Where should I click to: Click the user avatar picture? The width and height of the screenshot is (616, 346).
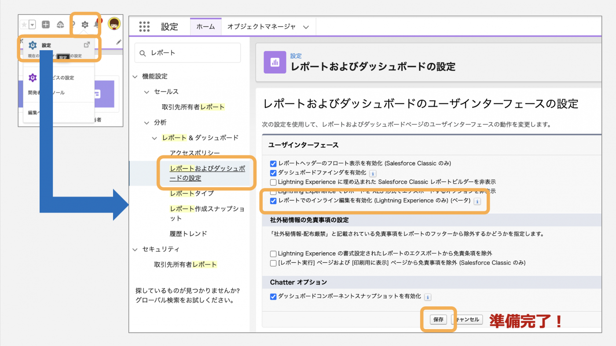[x=114, y=24]
